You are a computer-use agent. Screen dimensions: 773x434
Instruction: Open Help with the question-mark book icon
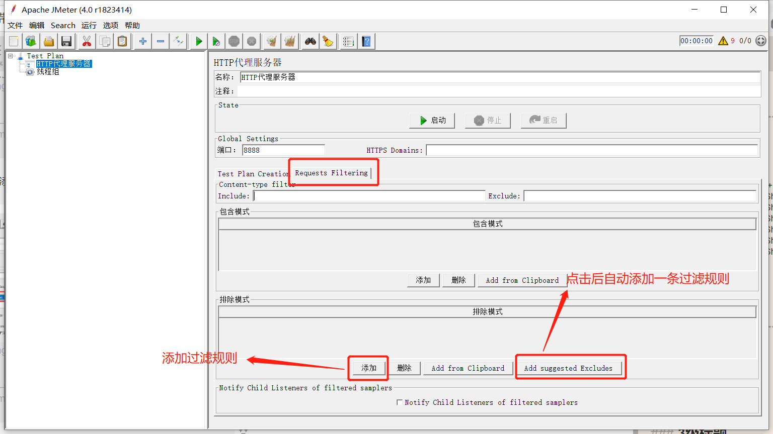pos(366,41)
